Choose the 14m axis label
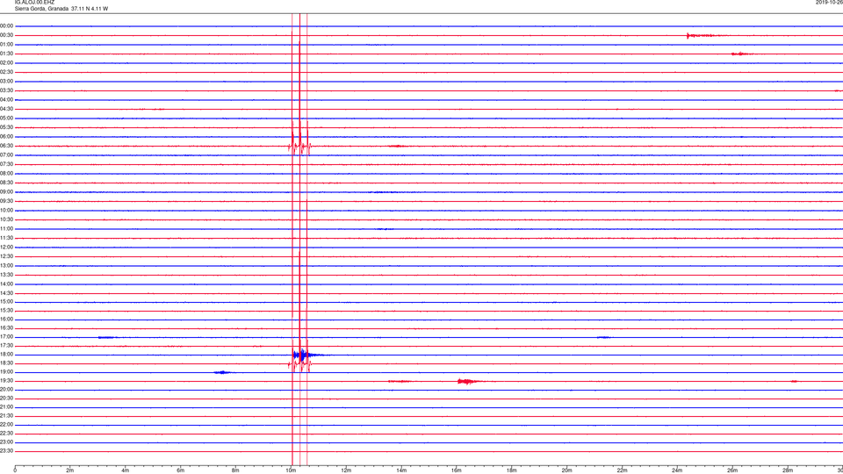 (401, 470)
